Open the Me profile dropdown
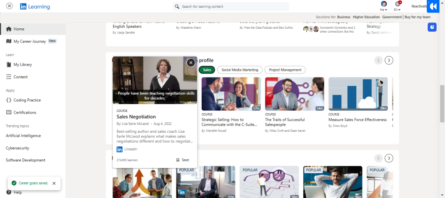Image resolution: width=445 pixels, height=198 pixels. (384, 6)
